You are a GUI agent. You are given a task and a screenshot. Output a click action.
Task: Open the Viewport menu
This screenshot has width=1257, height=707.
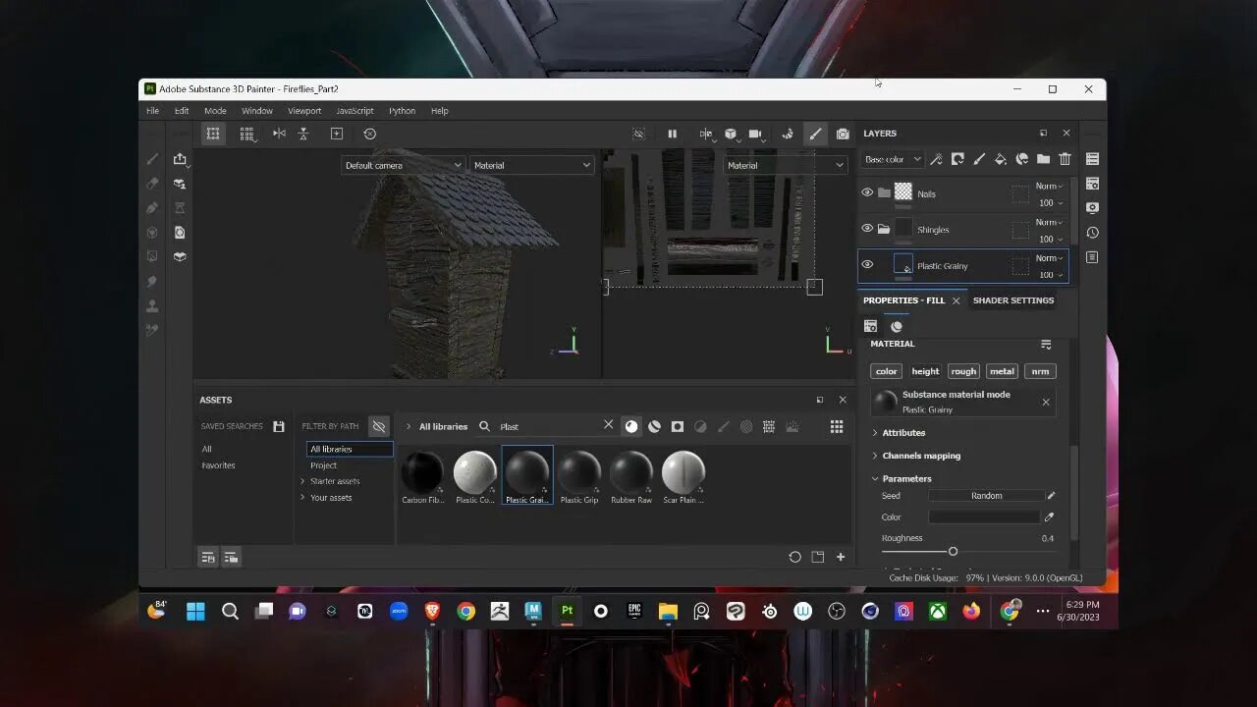click(304, 111)
